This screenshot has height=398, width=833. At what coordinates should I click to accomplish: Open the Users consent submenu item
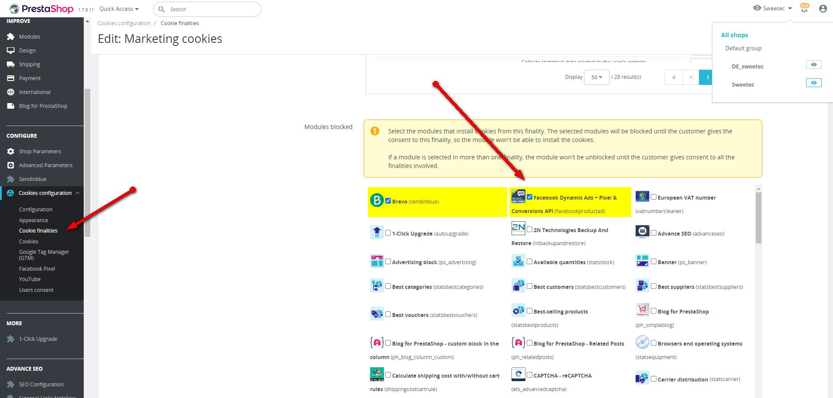point(36,290)
